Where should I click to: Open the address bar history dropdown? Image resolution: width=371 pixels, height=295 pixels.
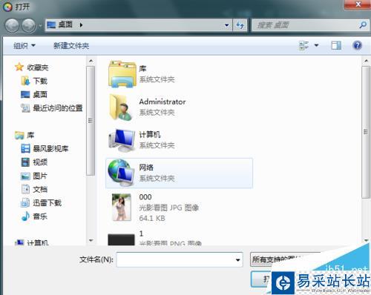pos(226,25)
